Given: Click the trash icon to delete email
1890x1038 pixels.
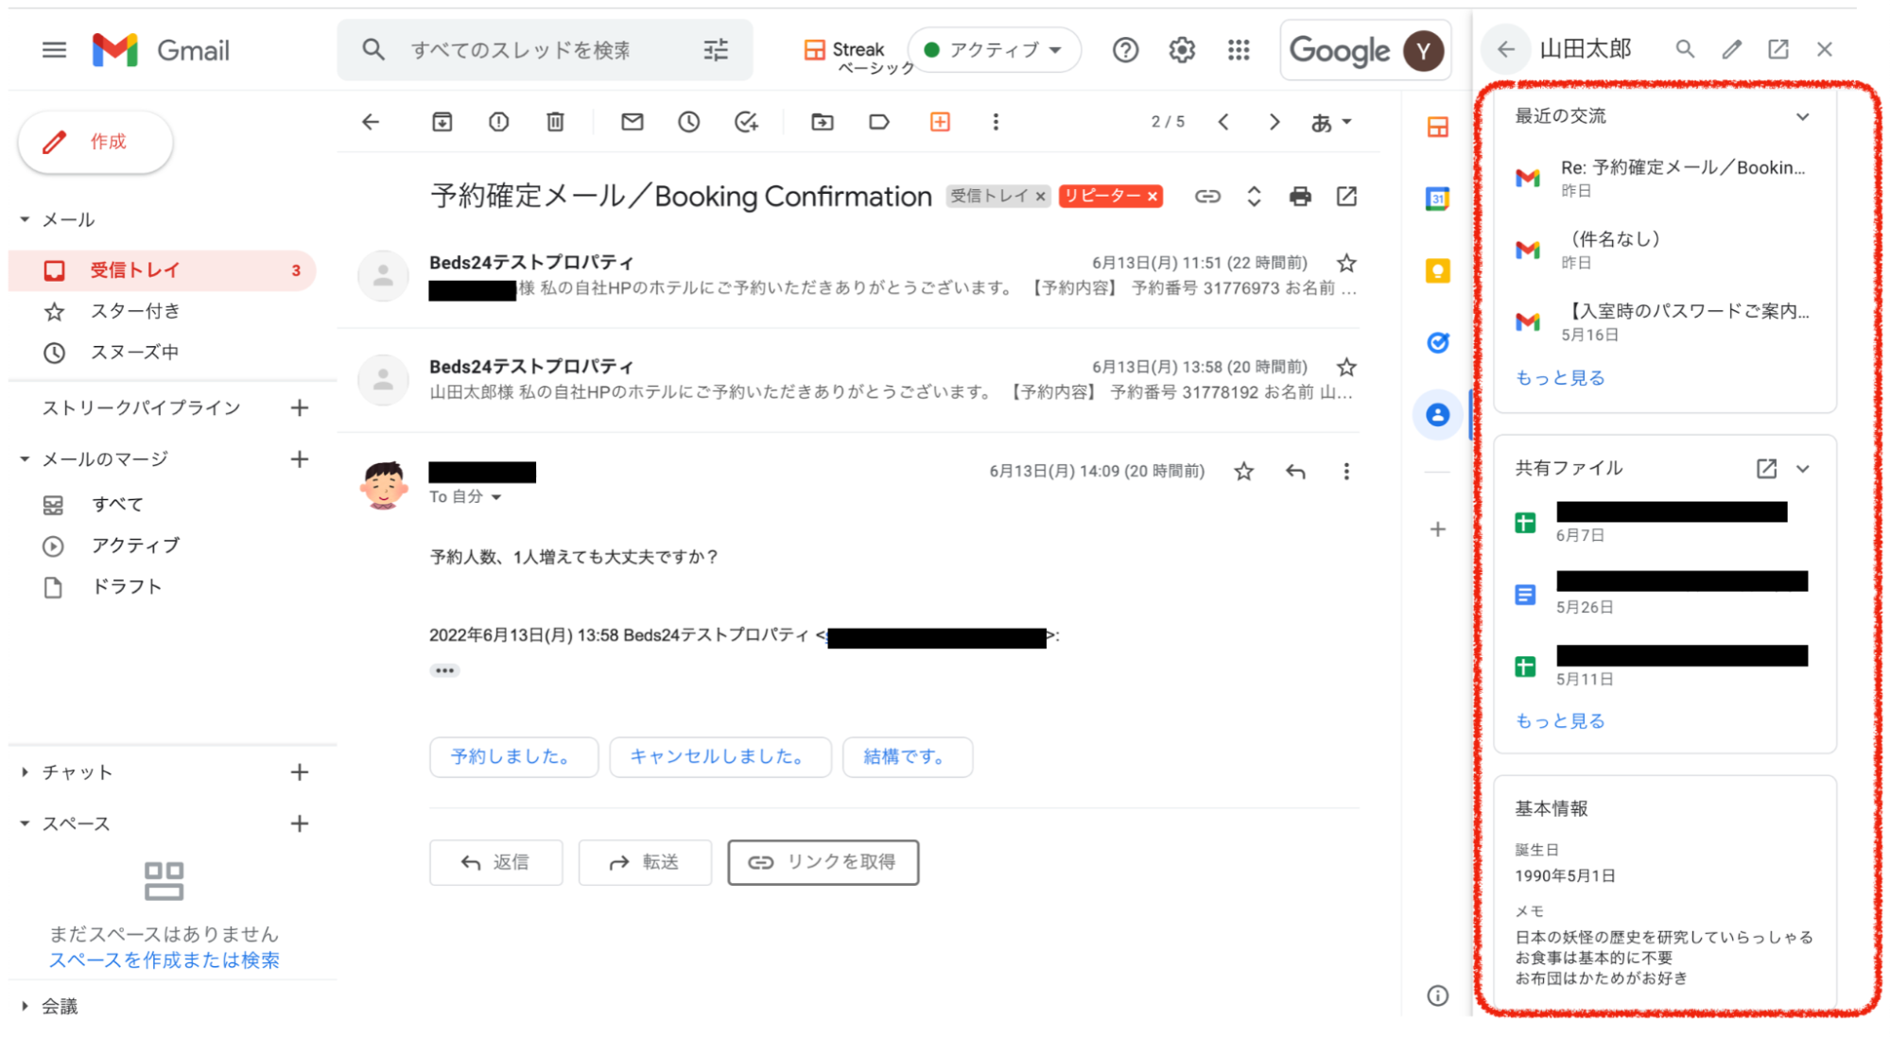Looking at the screenshot, I should coord(555,122).
